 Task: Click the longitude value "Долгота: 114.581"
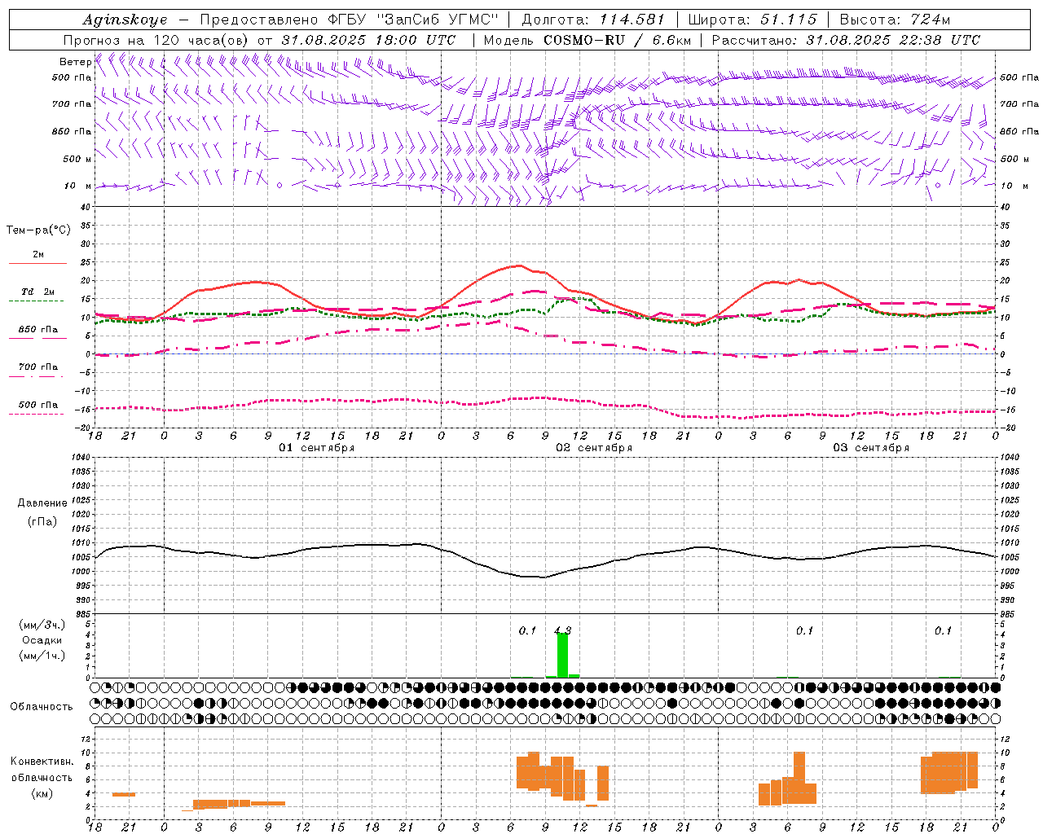point(593,20)
